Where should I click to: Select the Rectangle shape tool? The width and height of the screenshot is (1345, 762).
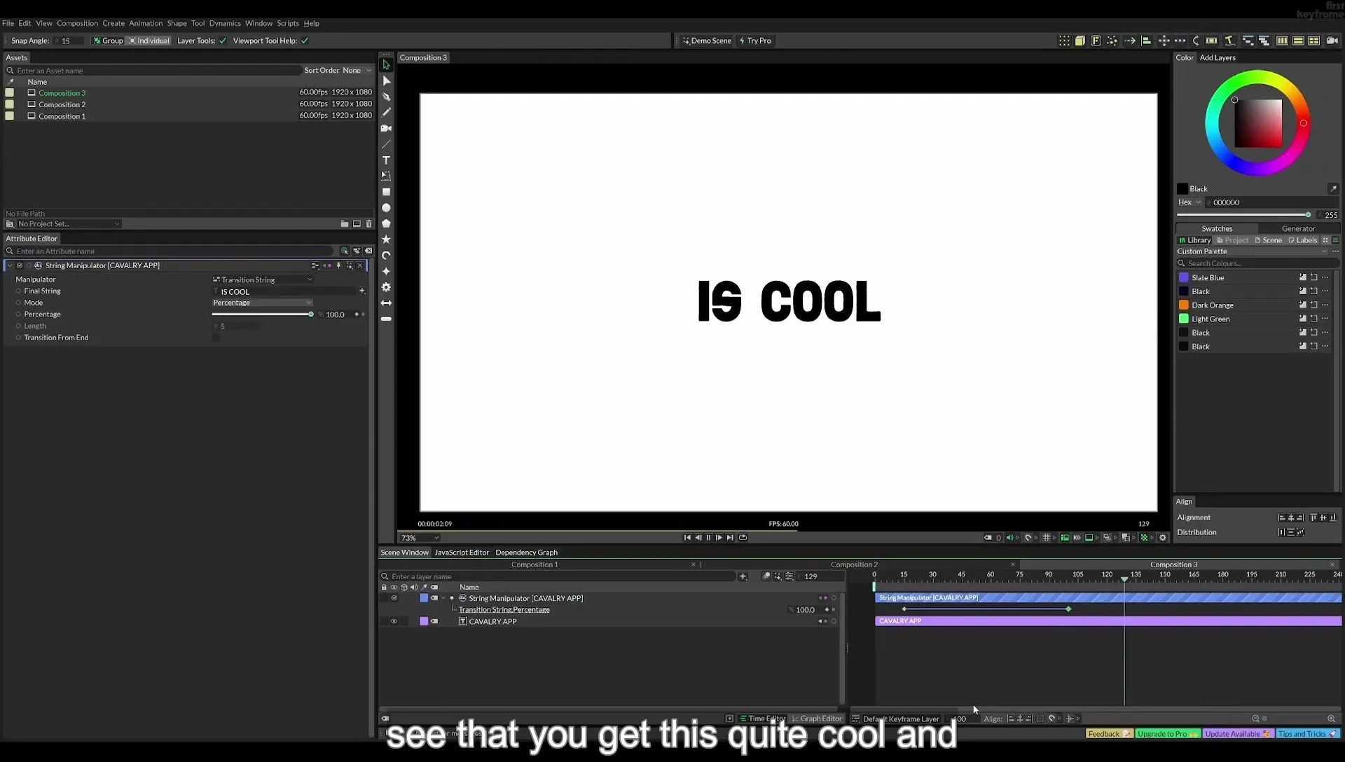tap(386, 192)
